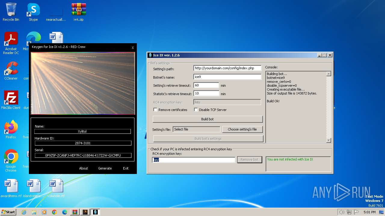
Task: Launch Firefox desktop shortcut
Action: [x=11, y=130]
